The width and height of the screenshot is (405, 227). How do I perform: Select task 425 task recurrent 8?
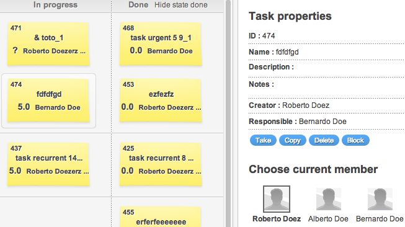(x=161, y=164)
